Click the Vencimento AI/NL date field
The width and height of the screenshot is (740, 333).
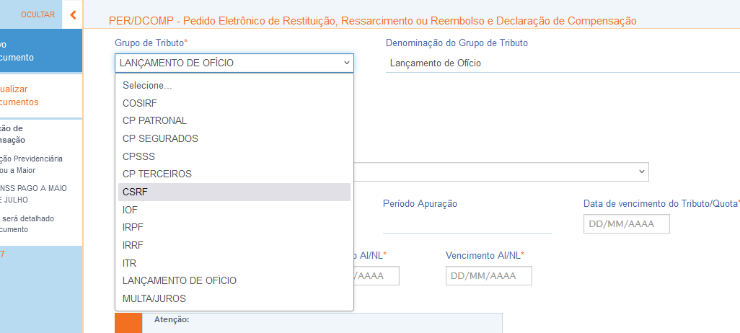point(488,275)
